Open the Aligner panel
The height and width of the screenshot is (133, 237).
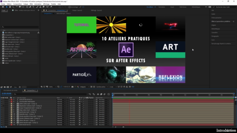coord(214,25)
